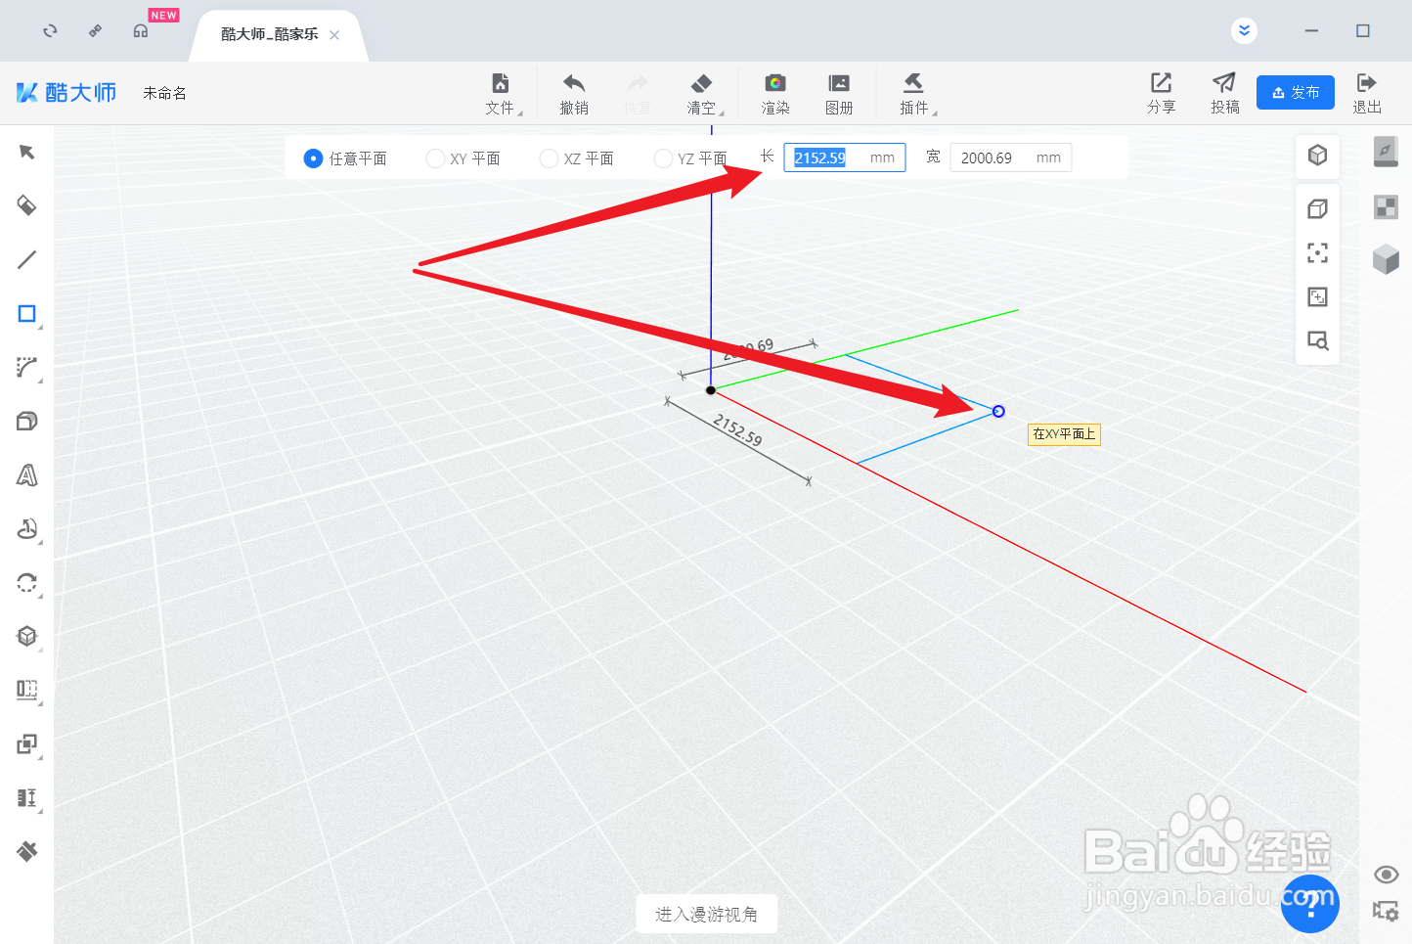Screen dimensions: 1412x944
Task: Select the follow-me path tool
Action: click(x=26, y=529)
